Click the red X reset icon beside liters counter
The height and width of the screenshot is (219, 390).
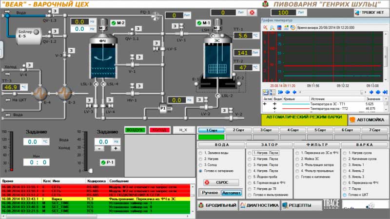pos(252,13)
